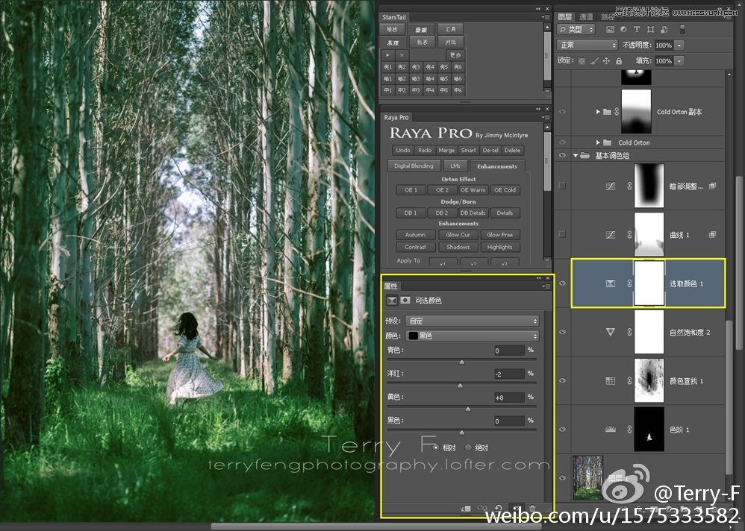Click the 洋红 magenta slider handle
The width and height of the screenshot is (745, 531).
(460, 386)
